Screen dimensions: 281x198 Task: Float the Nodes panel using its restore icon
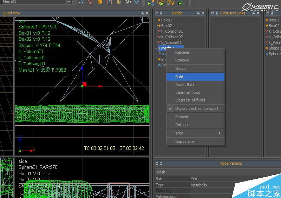(x=198, y=13)
